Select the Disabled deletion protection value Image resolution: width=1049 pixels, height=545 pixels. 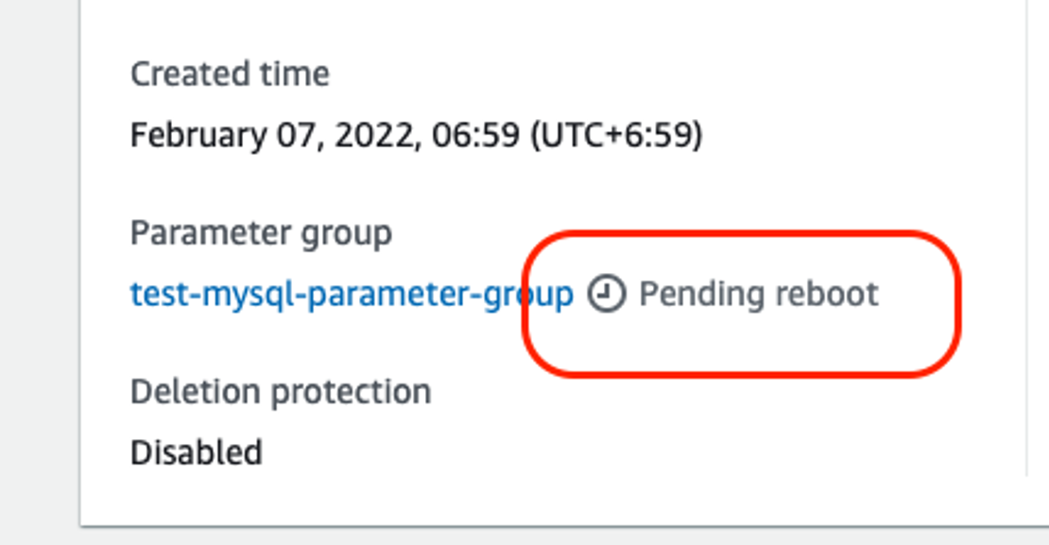[x=196, y=452]
